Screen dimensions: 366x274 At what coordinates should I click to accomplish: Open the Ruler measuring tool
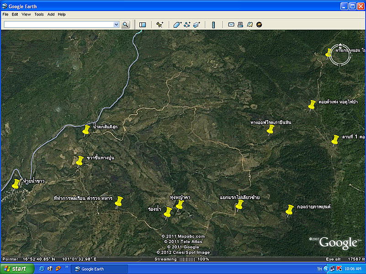tap(213, 25)
